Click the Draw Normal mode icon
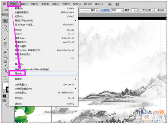This screenshot has width=168, height=124. [4, 100]
